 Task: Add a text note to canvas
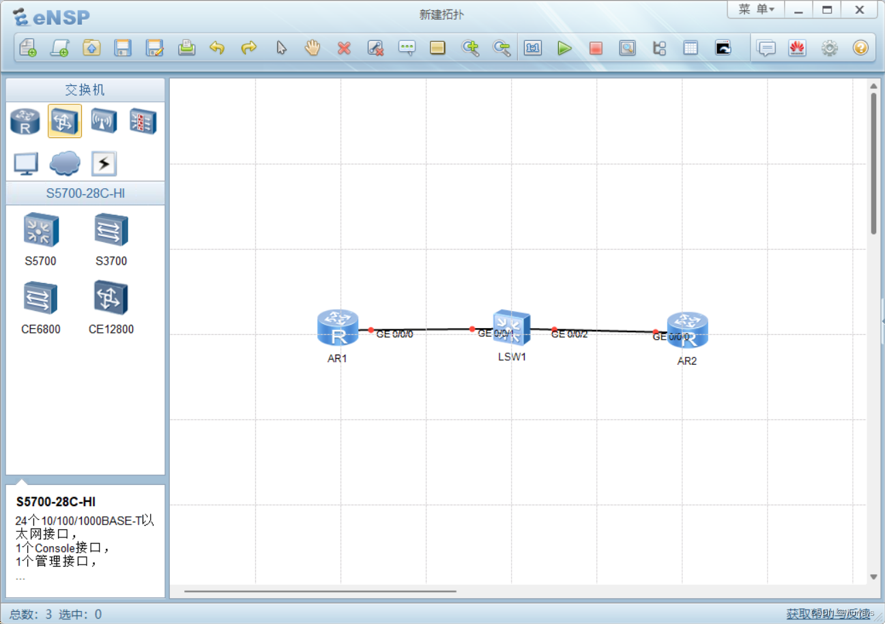[407, 48]
